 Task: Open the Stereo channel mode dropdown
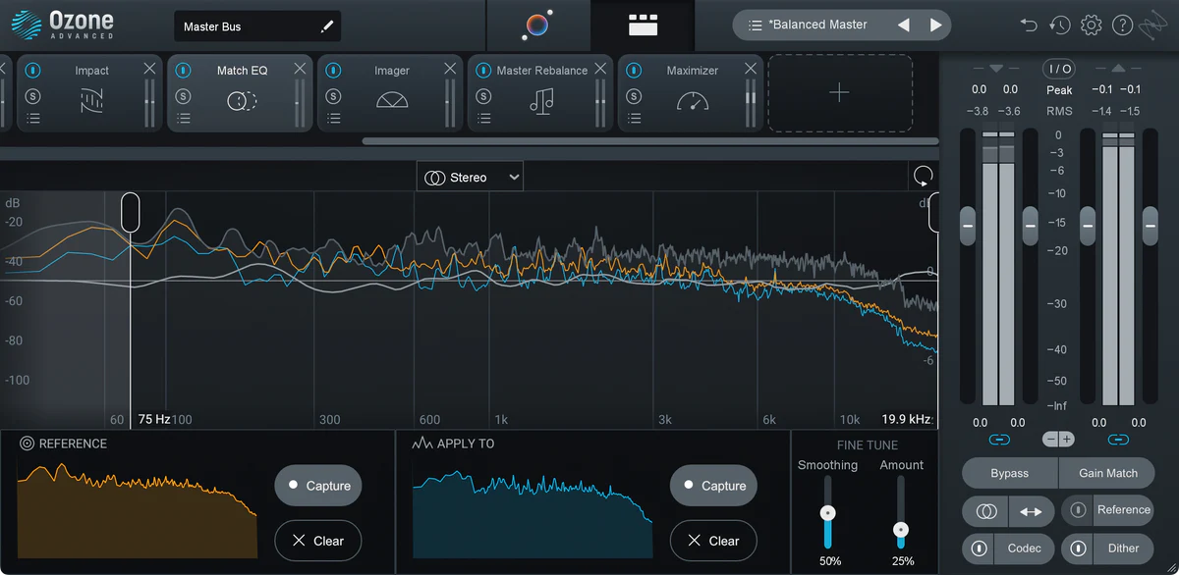pyautogui.click(x=470, y=178)
